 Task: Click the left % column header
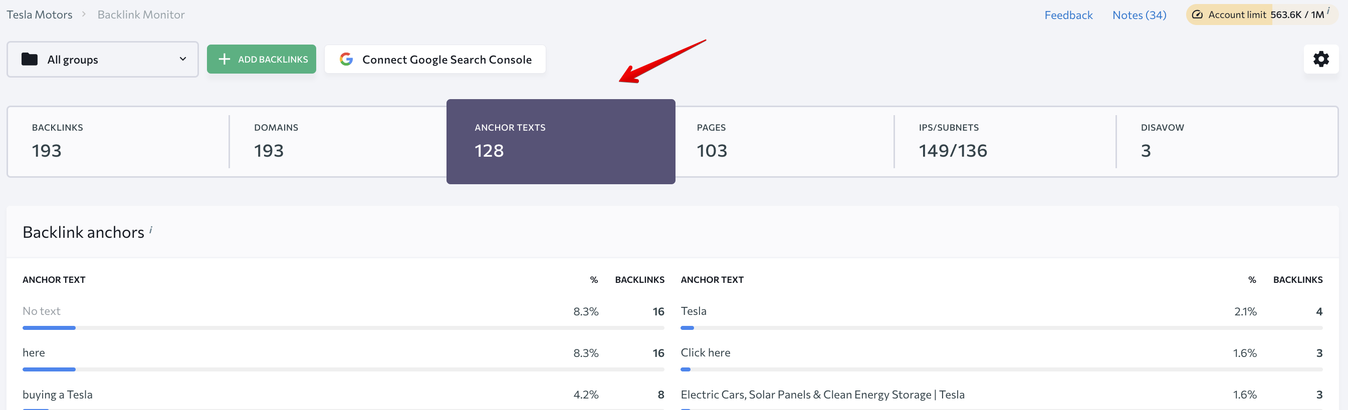point(594,280)
